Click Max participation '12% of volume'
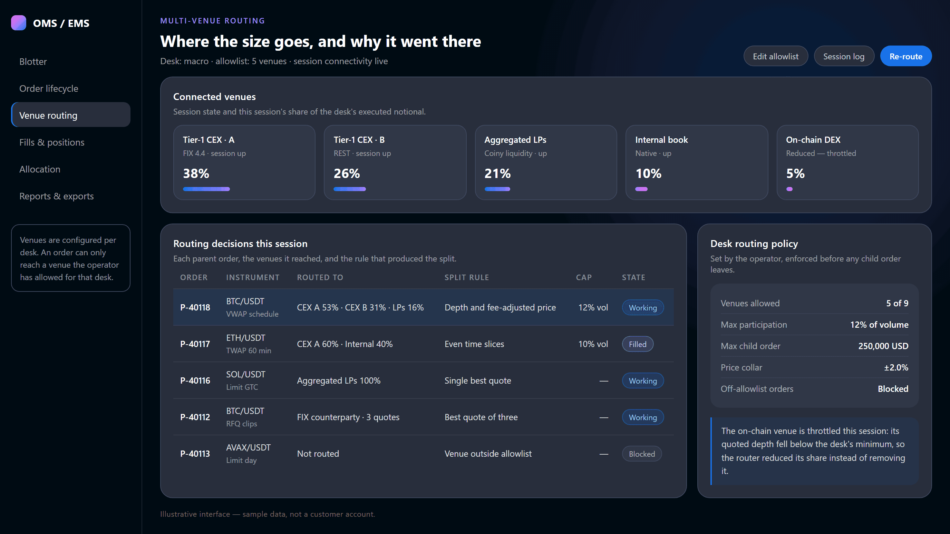The width and height of the screenshot is (950, 534). [x=879, y=324]
